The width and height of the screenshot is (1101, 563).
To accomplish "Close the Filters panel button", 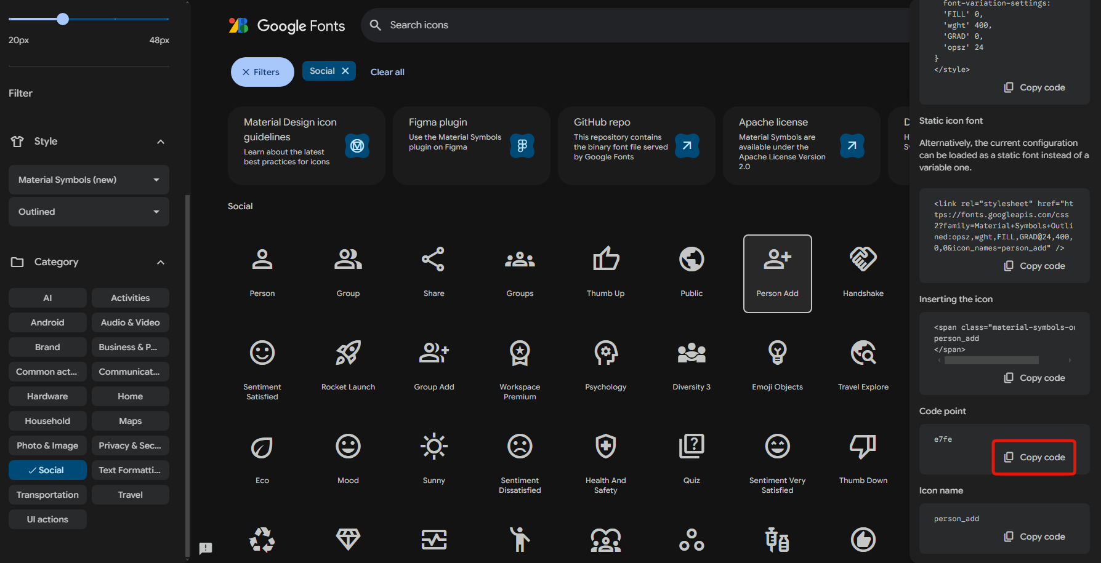I will (262, 72).
